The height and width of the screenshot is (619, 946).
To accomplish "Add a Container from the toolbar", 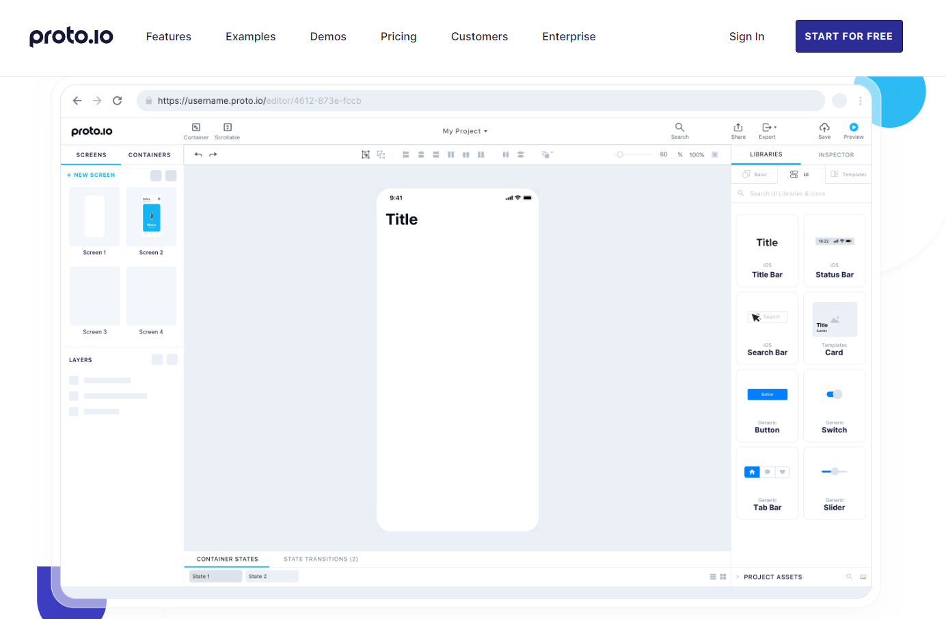I will 196,131.
